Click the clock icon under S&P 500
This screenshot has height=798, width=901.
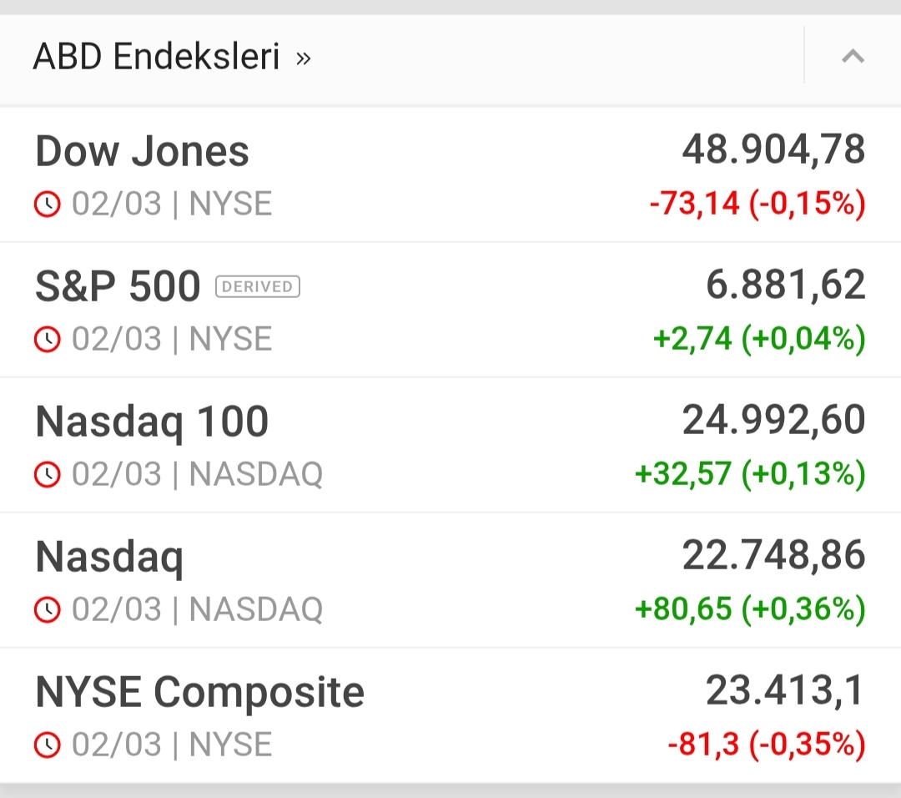click(x=48, y=339)
